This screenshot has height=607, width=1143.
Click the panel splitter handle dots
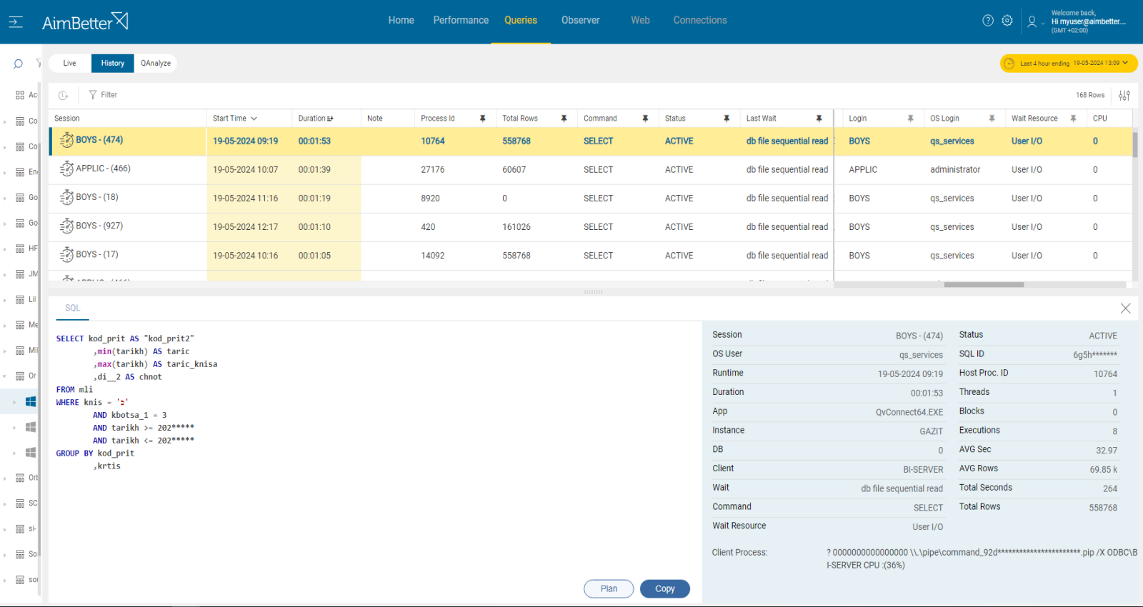pos(593,292)
